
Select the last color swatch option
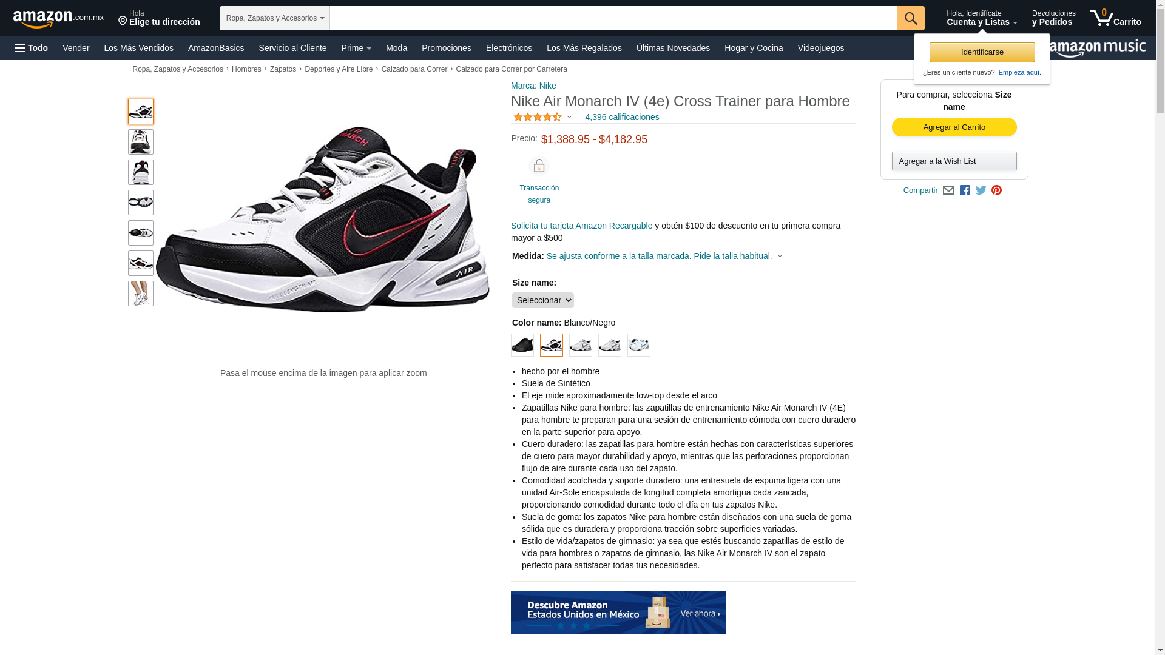pyautogui.click(x=639, y=345)
